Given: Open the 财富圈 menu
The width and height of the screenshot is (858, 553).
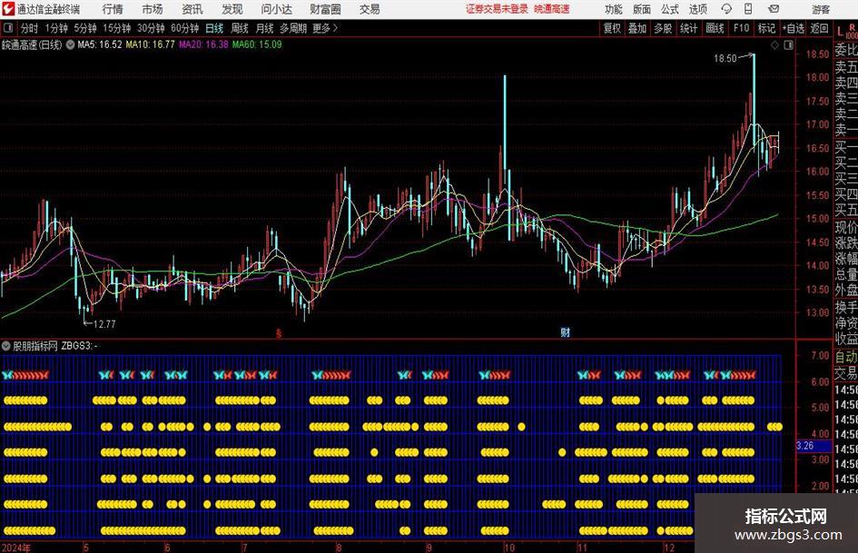Looking at the screenshot, I should (325, 9).
